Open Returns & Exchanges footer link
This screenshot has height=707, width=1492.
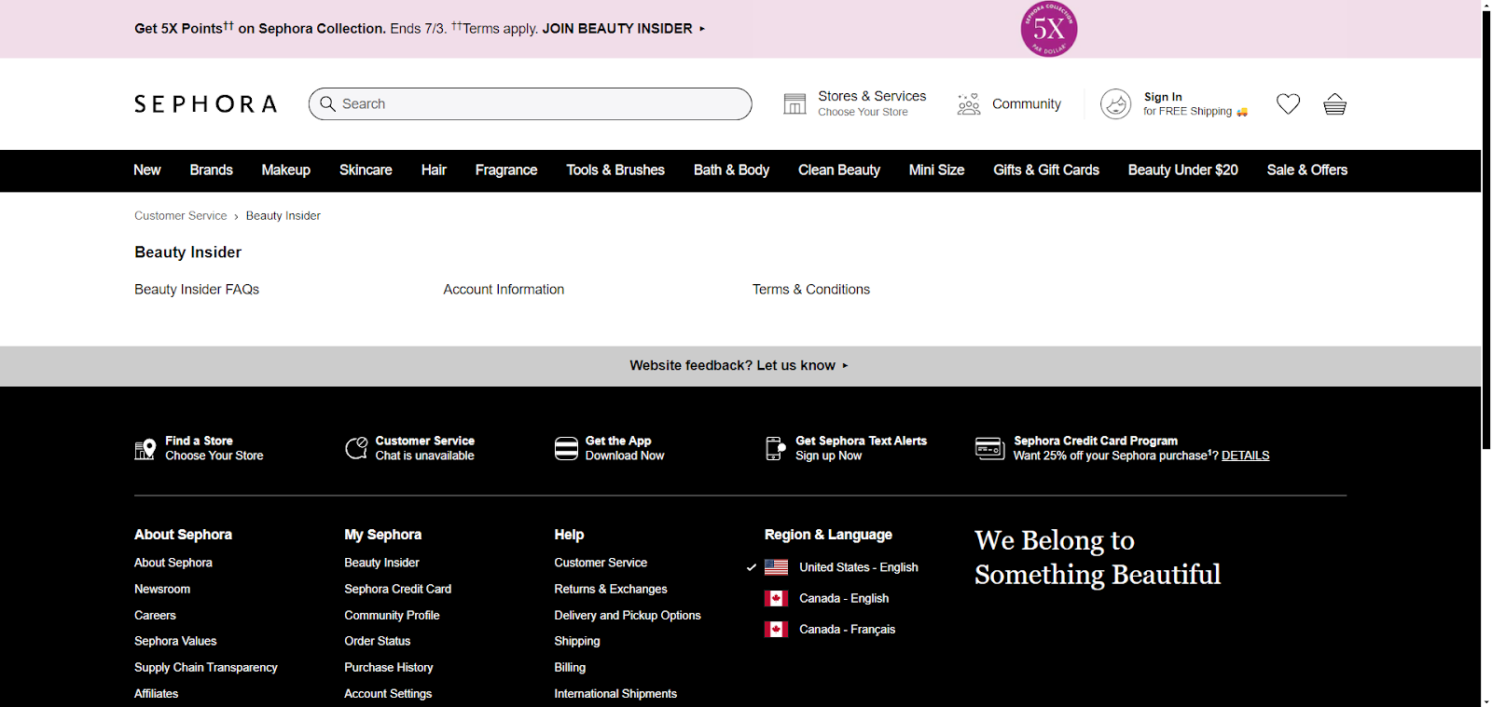click(611, 590)
